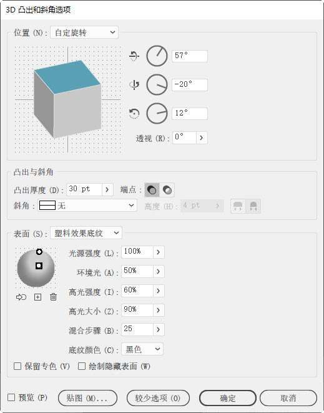Turn on cap for solid appearance
The width and height of the screenshot is (324, 413).
click(152, 190)
